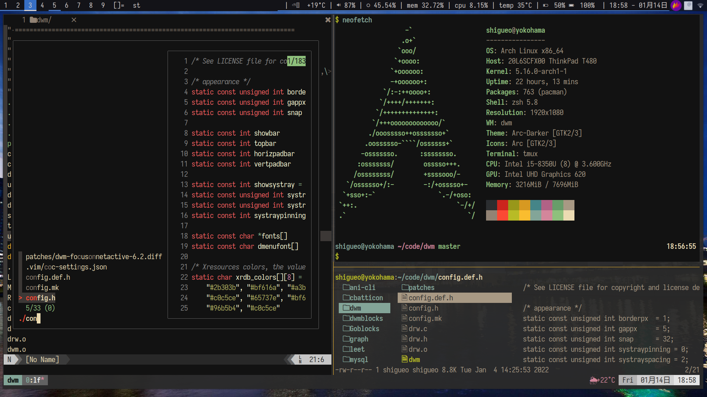Image resolution: width=707 pixels, height=397 pixels.
Task: Click the weather icon beside +19°C
Action: click(296, 5)
